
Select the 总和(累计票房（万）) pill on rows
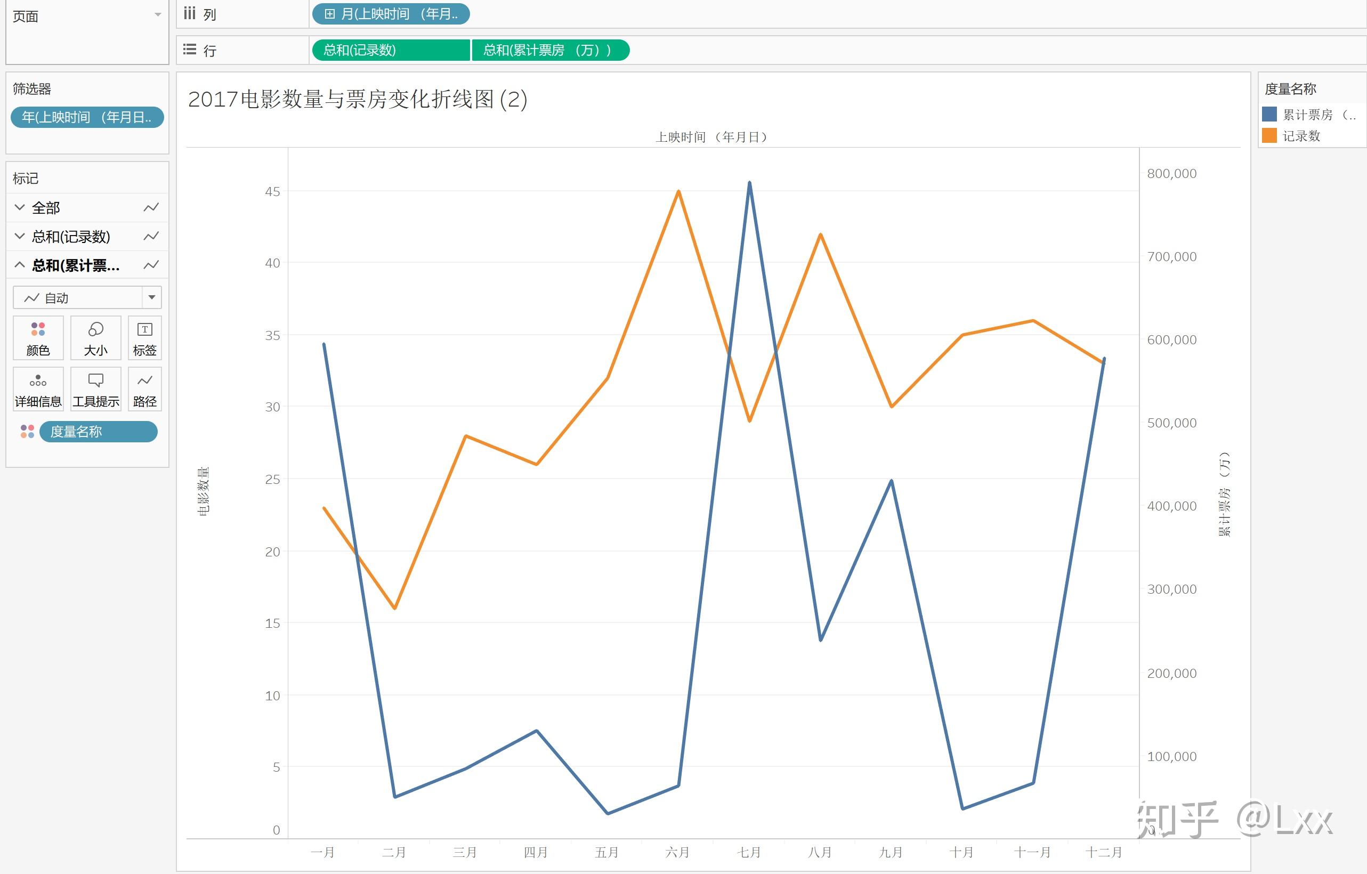549,50
